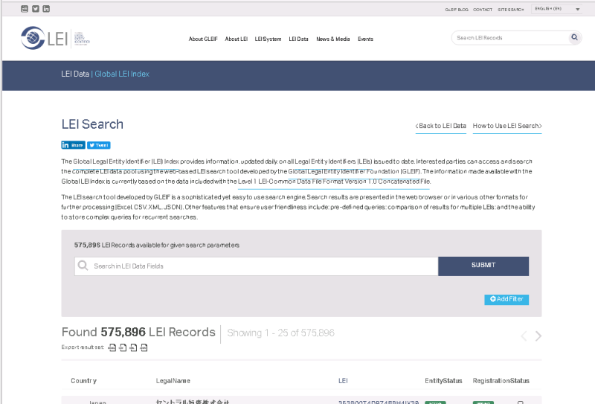Click the first export result set file icon

coord(112,347)
